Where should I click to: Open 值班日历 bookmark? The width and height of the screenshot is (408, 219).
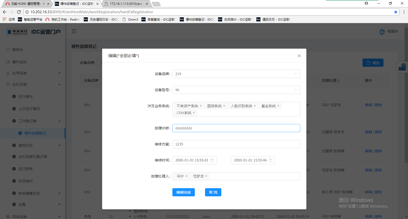273,19
